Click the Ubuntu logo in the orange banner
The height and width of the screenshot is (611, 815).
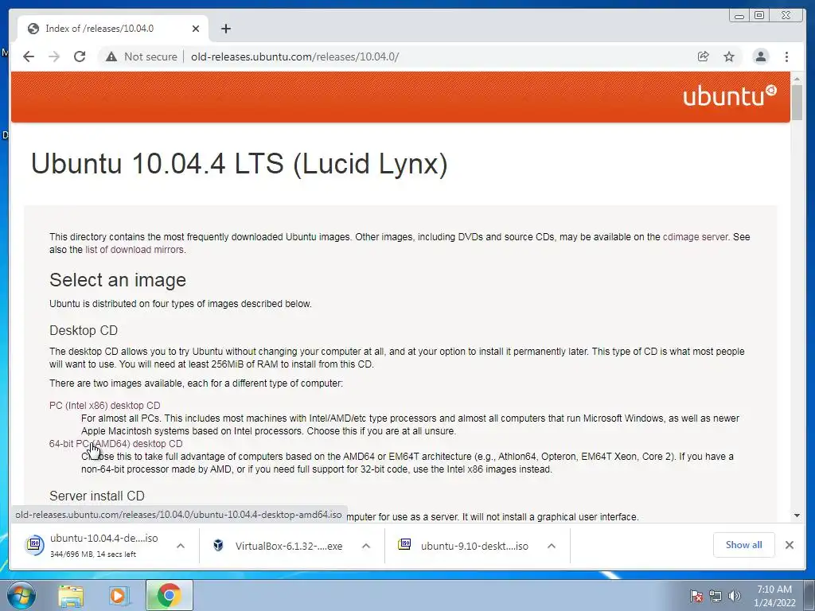(x=730, y=96)
